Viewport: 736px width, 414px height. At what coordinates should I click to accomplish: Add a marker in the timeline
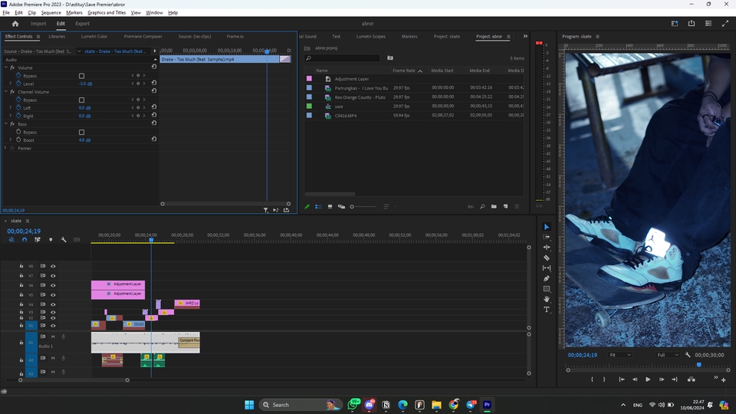coord(51,239)
